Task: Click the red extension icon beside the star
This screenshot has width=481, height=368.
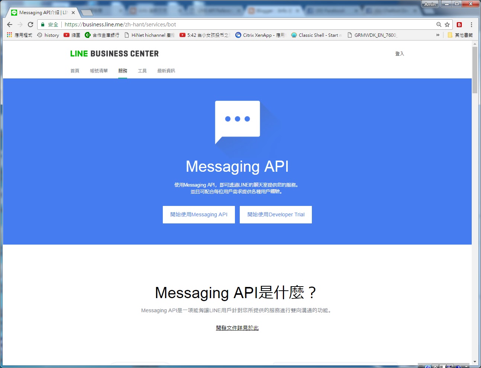Action: click(x=459, y=24)
